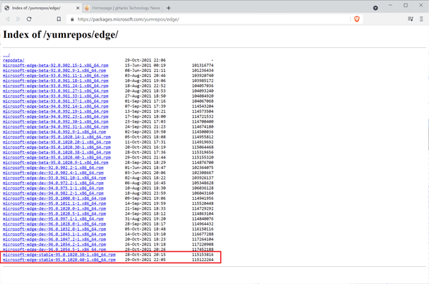Open microsoft-edge-dev-95.0.997.1-1 rpm link
The height and width of the screenshot is (284, 429).
point(54,219)
